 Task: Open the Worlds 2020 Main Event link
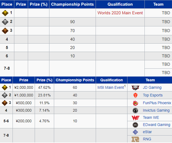pos(120,13)
